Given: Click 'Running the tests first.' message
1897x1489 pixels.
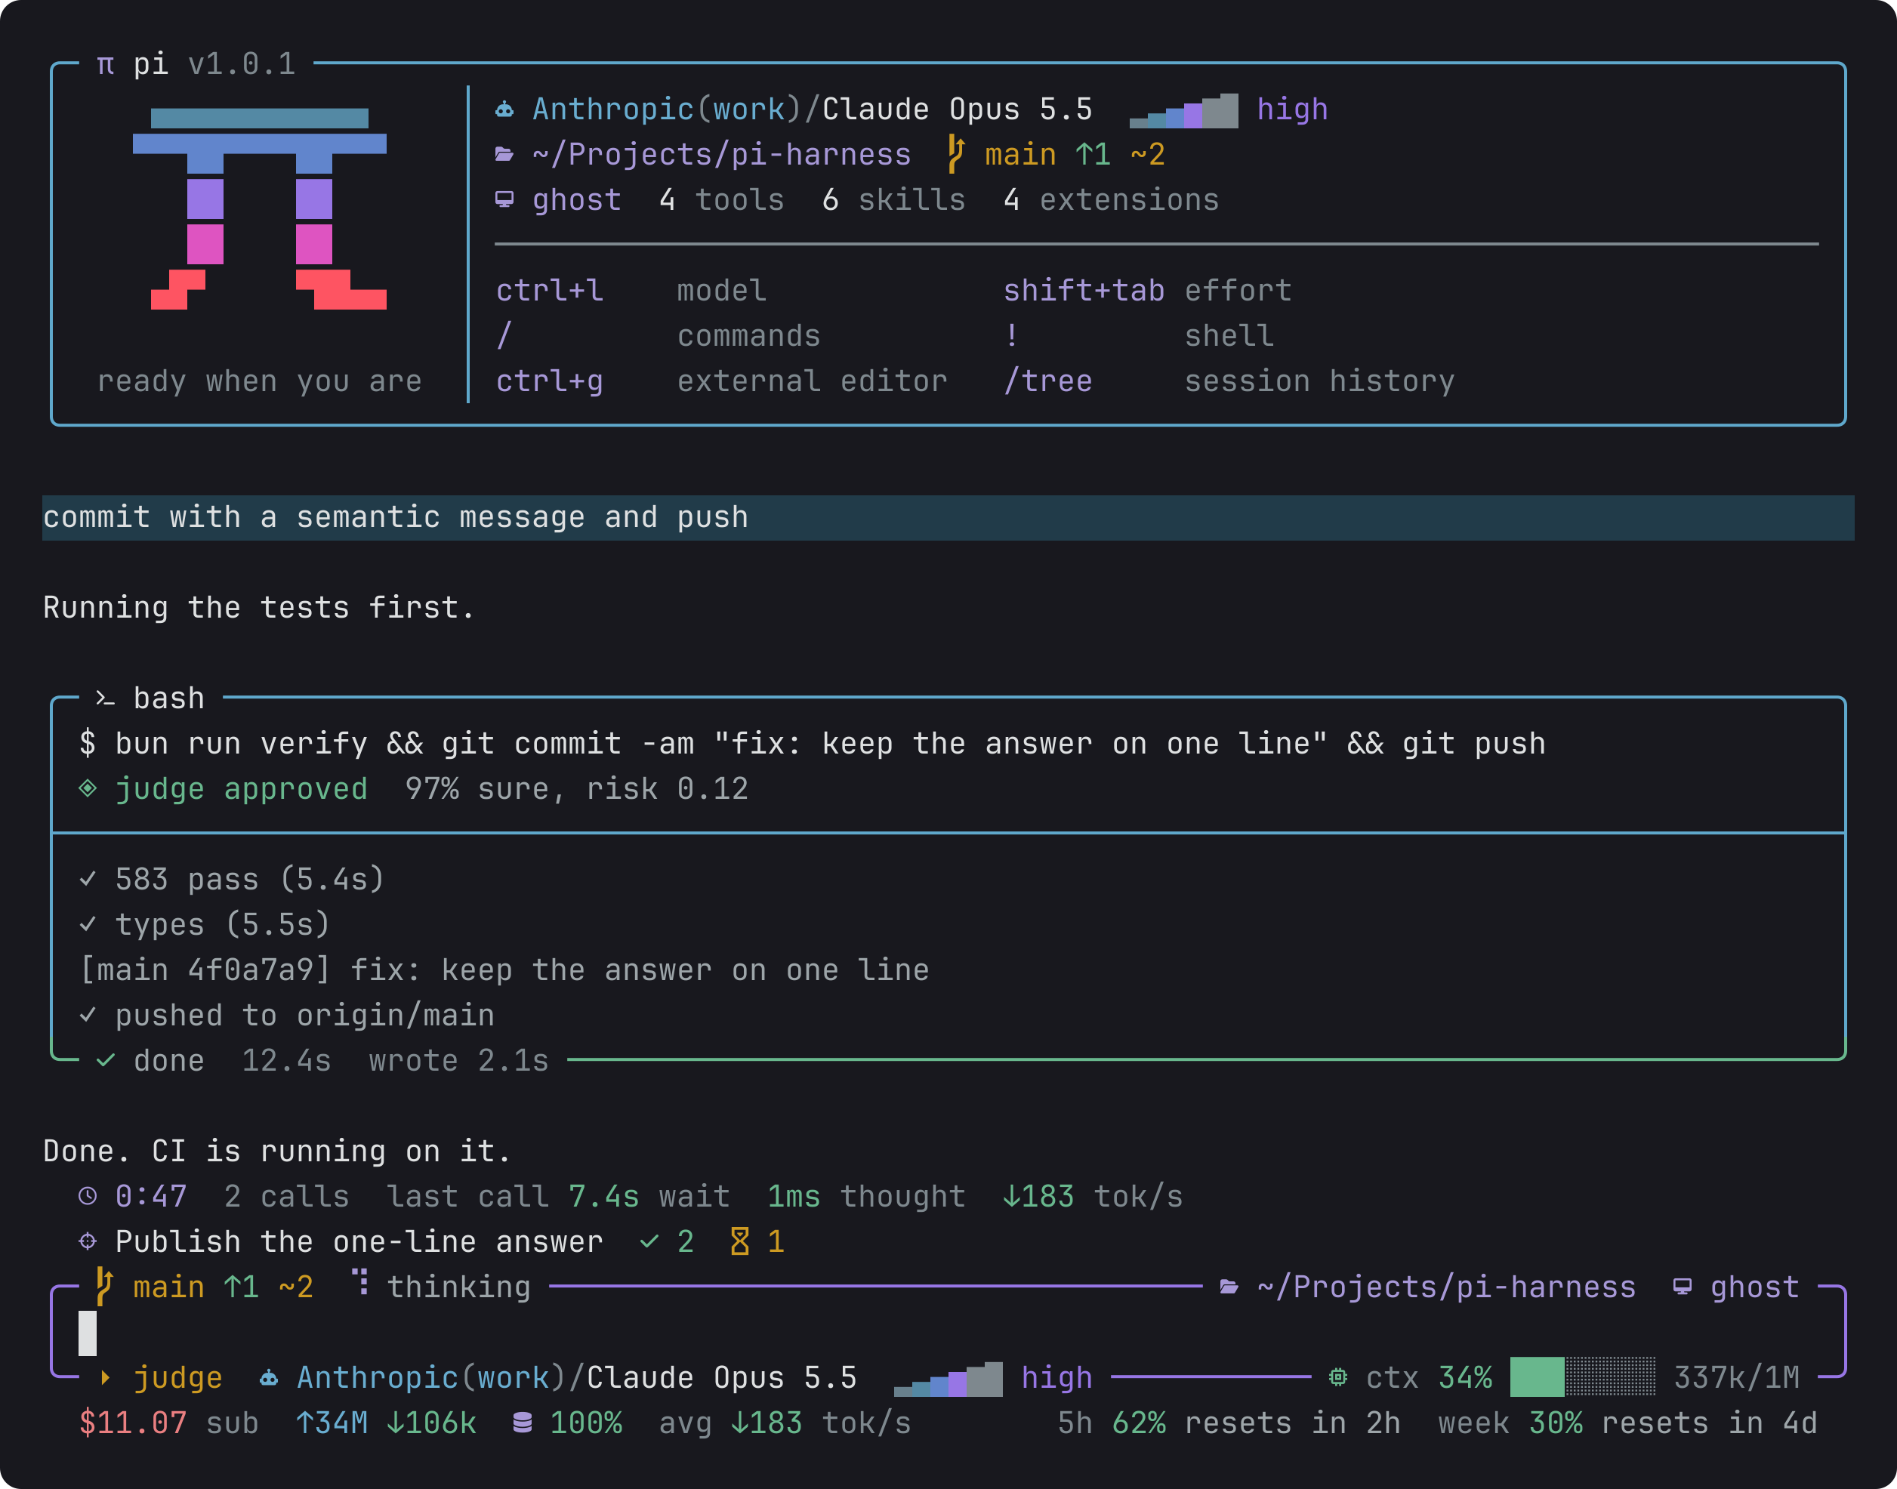Looking at the screenshot, I should 260,608.
